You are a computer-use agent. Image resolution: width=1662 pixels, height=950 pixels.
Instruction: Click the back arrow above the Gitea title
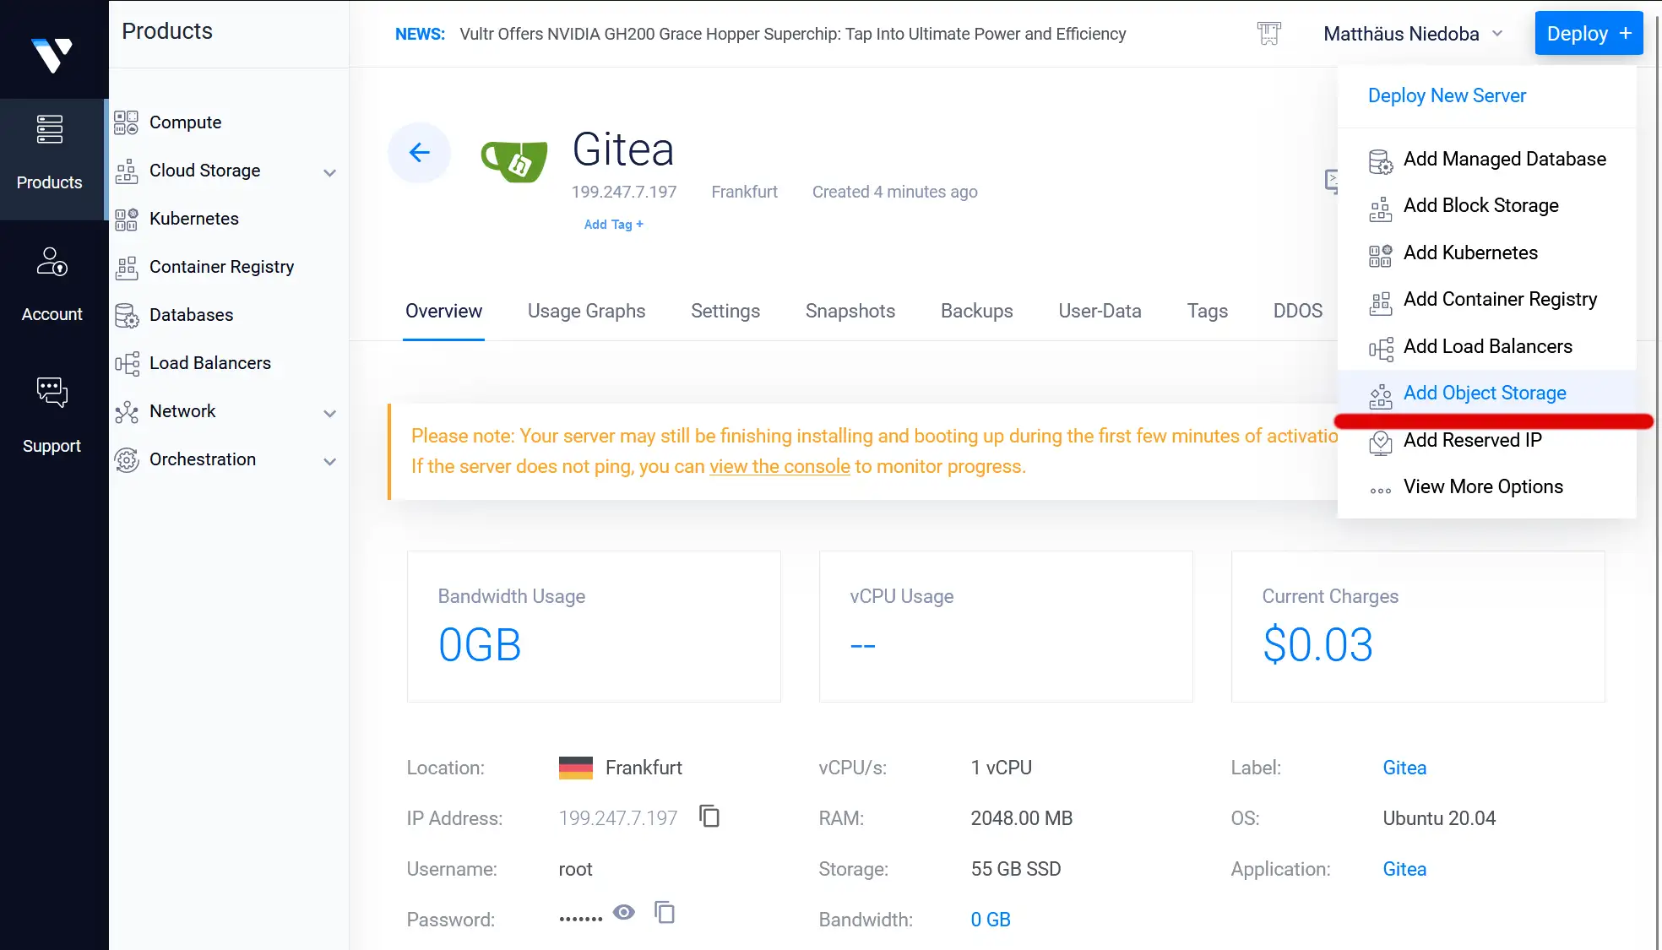(420, 153)
